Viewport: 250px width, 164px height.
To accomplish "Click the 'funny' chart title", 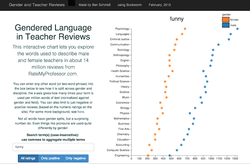I will pyautogui.click(x=177, y=19).
